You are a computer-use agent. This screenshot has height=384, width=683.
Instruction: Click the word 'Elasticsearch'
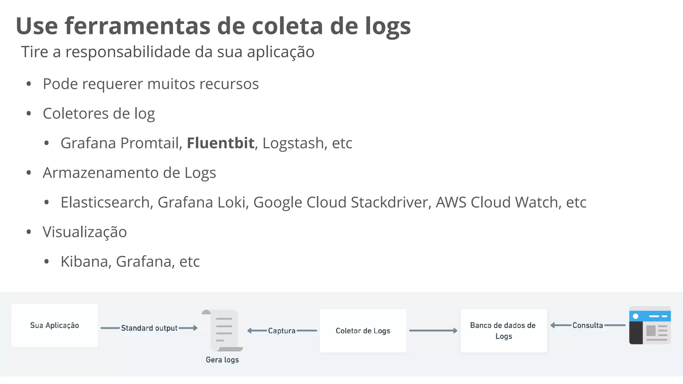(x=105, y=202)
